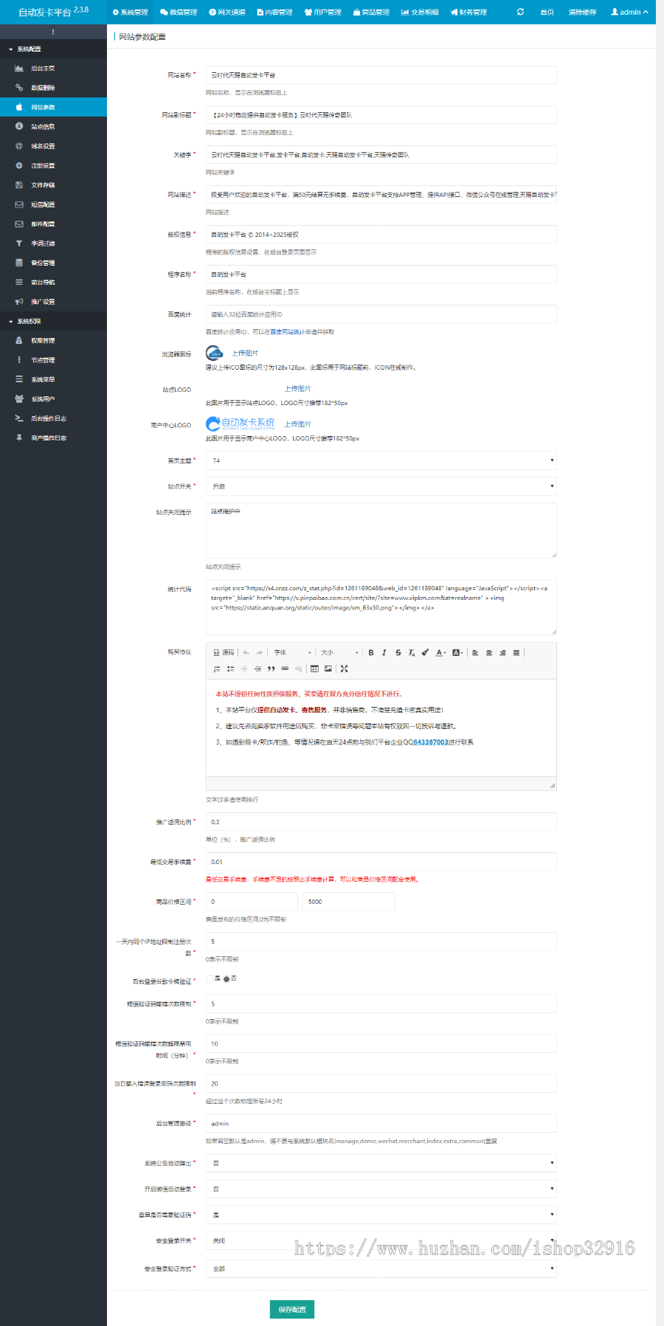This screenshot has height=1326, width=664.
Task: Open the 安全登录验证方式 dropdown
Action: point(381,1268)
